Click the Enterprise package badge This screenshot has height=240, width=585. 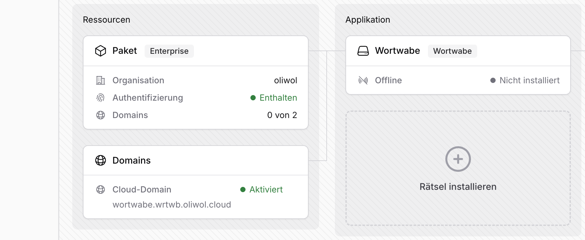coord(169,51)
